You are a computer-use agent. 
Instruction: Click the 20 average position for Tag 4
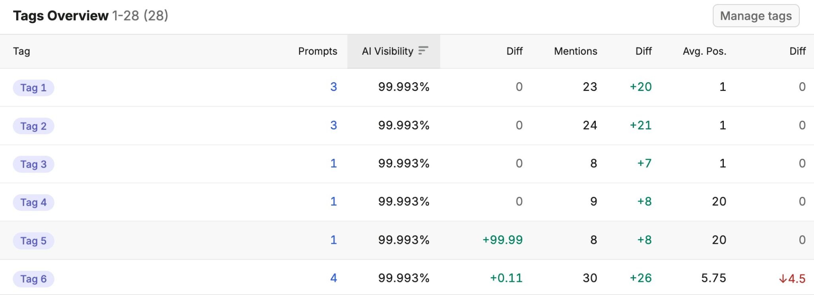tap(719, 202)
